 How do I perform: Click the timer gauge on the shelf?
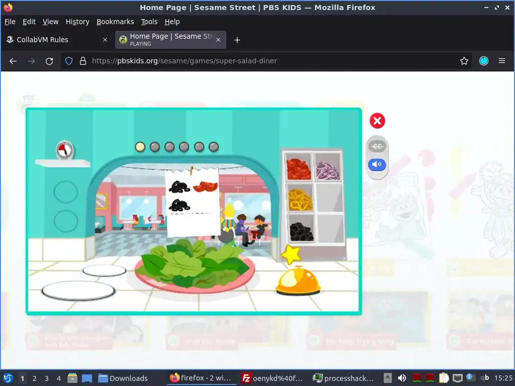65,150
